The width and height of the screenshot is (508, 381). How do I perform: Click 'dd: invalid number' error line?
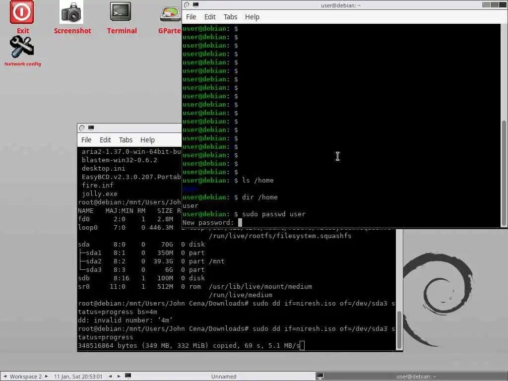click(x=125, y=320)
